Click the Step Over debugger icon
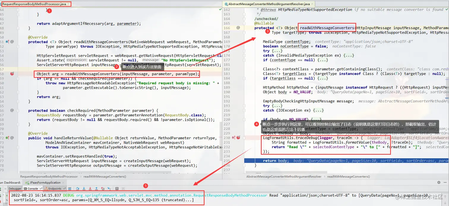Image resolution: width=449 pixels, height=206 pixels. pos(78,188)
